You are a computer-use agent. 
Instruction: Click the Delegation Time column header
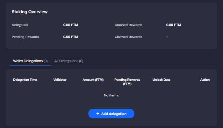pyautogui.click(x=25, y=80)
